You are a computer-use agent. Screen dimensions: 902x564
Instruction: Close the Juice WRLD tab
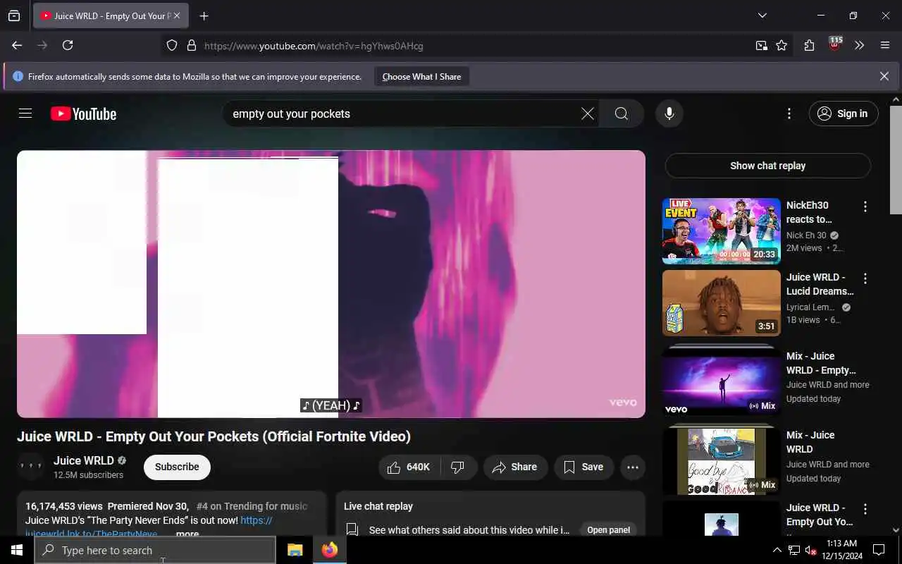[x=177, y=16]
